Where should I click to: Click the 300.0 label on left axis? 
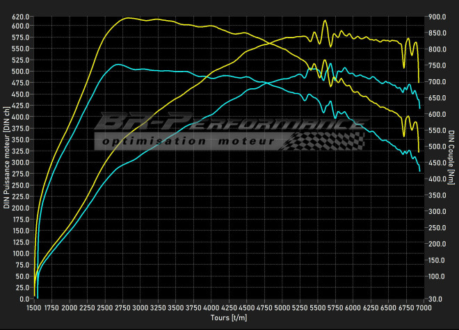click(x=21, y=162)
